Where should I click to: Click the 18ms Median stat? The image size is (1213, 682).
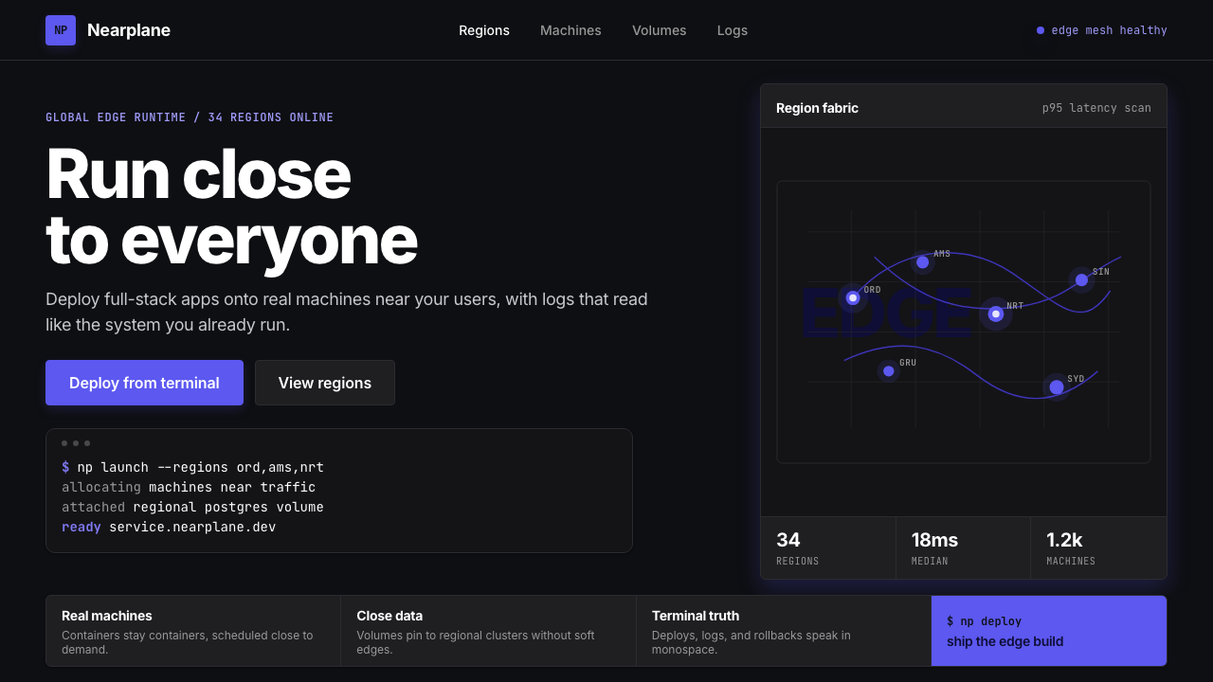963,547
